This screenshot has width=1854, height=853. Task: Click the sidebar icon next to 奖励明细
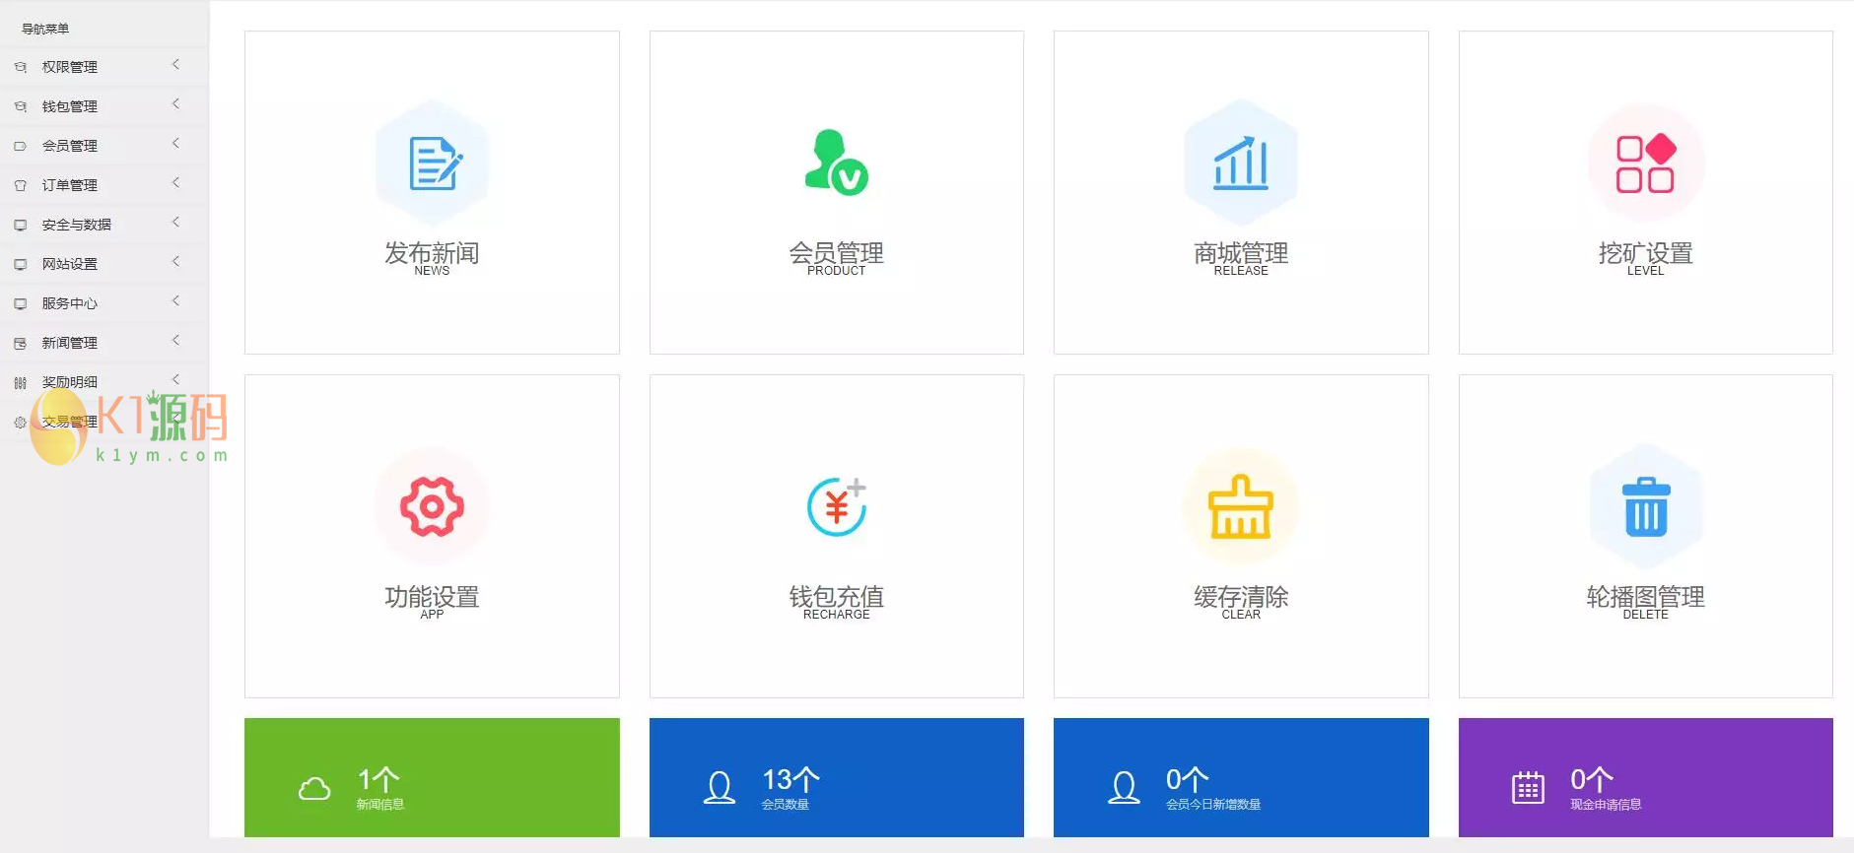[x=20, y=382]
